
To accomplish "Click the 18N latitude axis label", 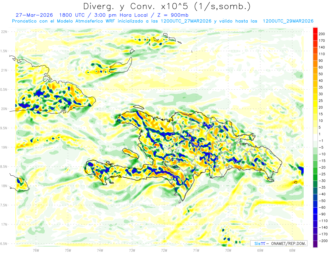I will pos(4,186).
